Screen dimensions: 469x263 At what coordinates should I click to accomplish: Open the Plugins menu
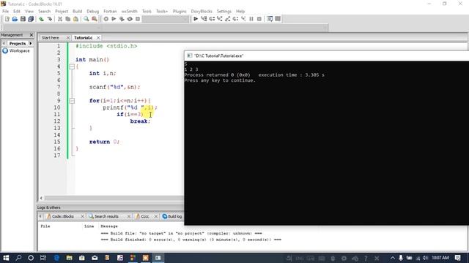[x=180, y=11]
